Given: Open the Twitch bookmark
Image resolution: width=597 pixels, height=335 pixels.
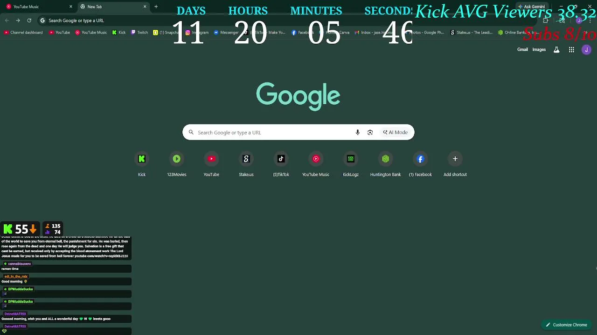Looking at the screenshot, I should tap(139, 33).
